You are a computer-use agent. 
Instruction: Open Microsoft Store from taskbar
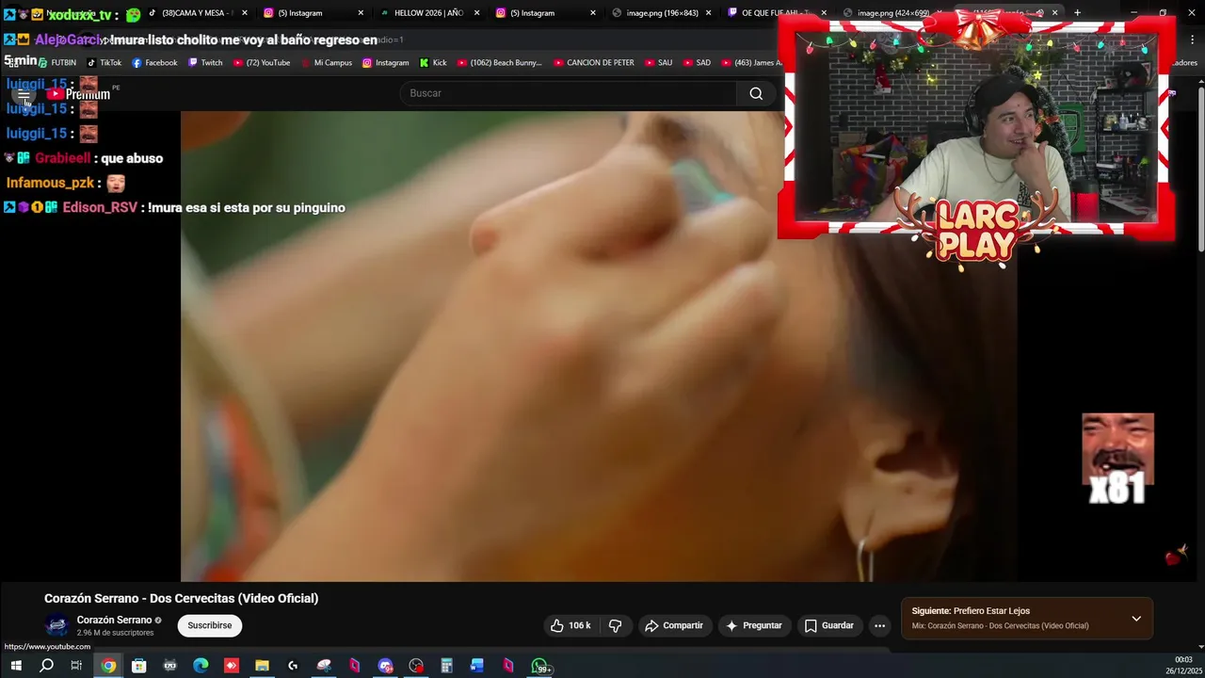[x=138, y=666]
